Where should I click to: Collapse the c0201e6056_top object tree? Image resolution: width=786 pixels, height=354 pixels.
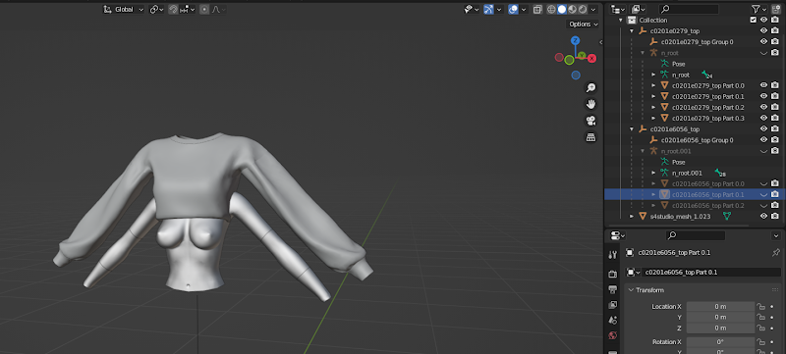tap(632, 129)
